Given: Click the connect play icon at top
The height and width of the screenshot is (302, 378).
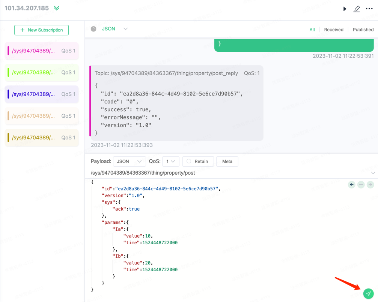Looking at the screenshot, I should [345, 9].
